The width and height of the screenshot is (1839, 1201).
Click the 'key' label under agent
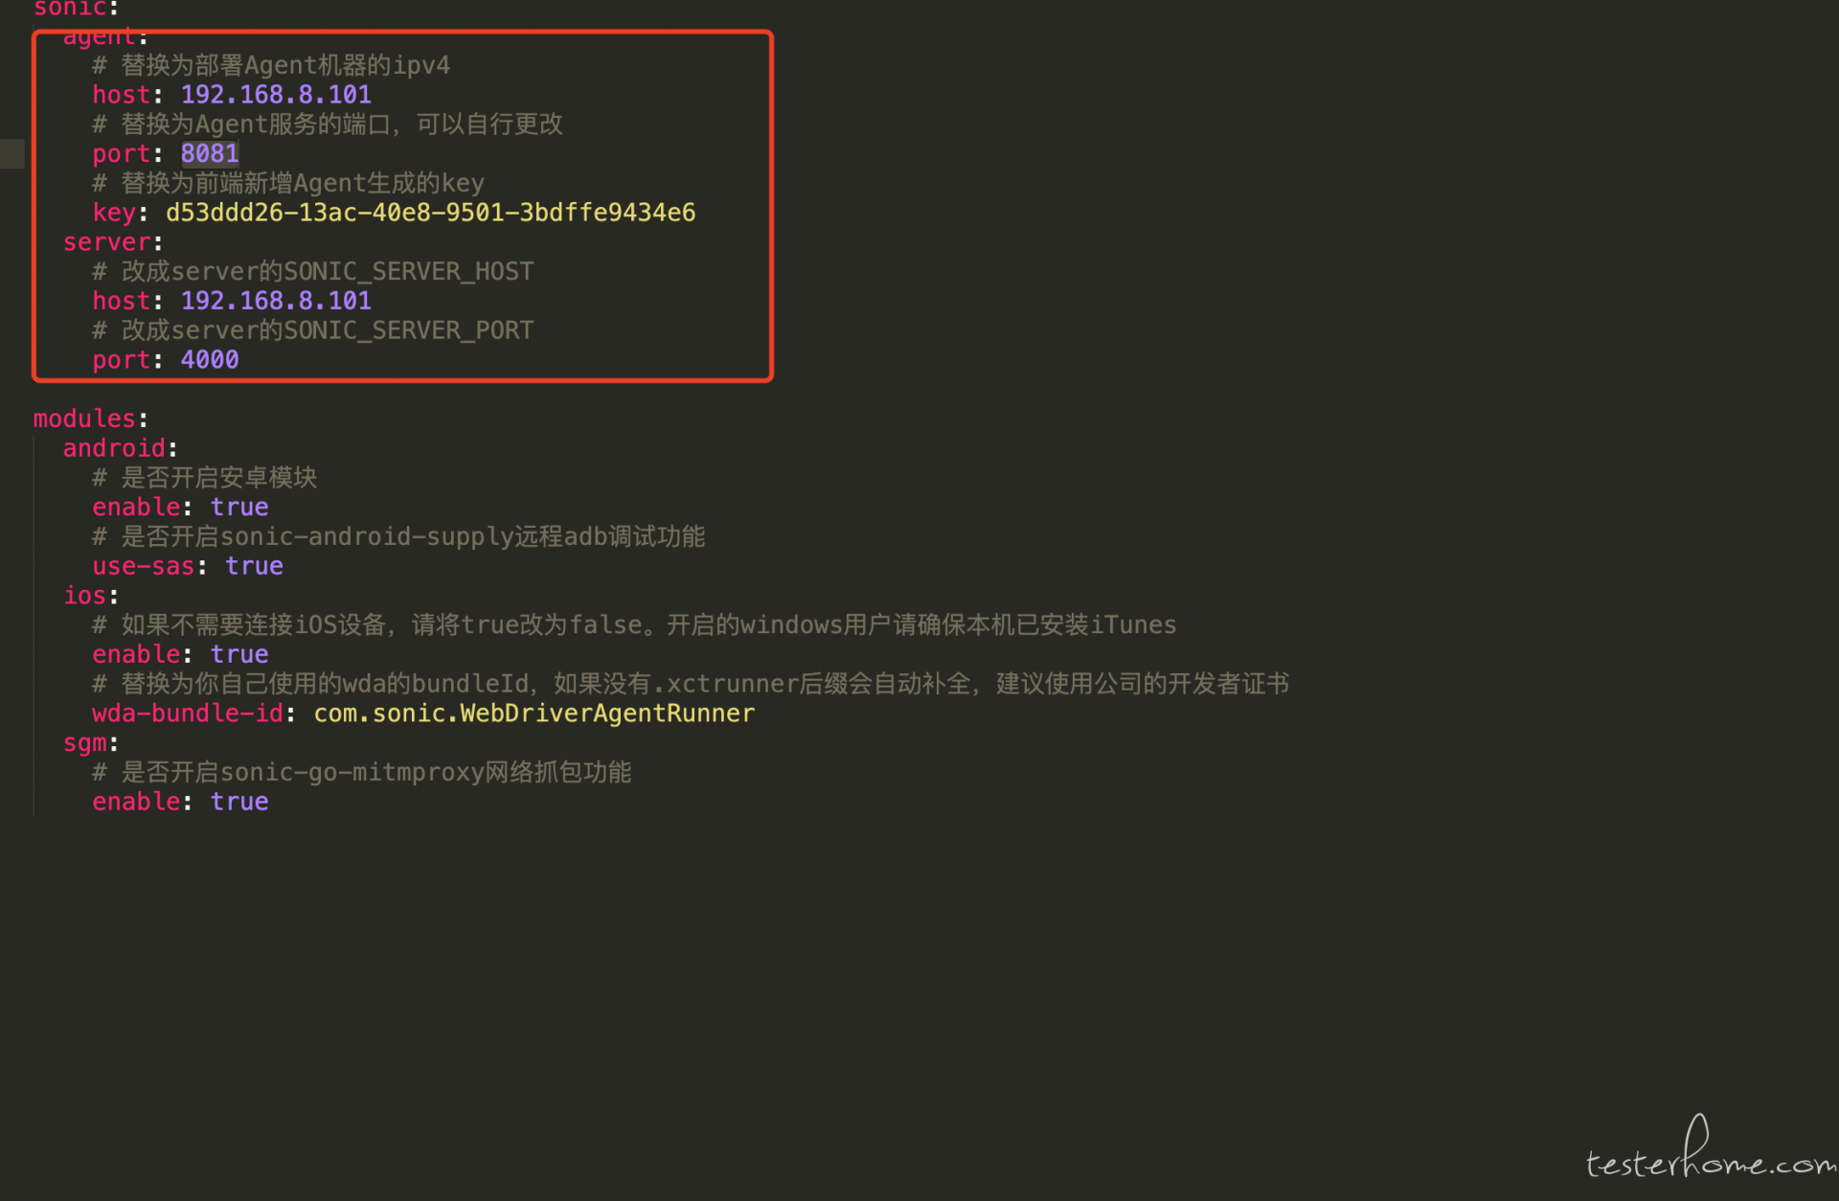click(x=114, y=213)
